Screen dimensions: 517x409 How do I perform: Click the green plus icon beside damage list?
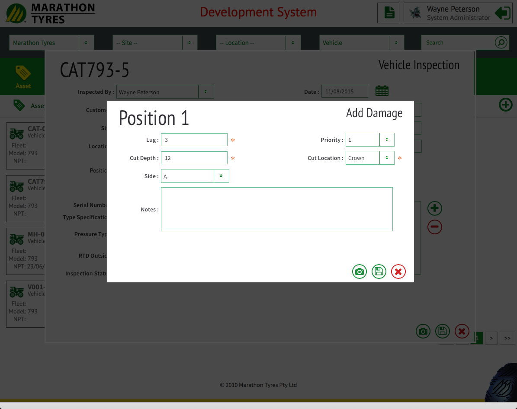(434, 208)
